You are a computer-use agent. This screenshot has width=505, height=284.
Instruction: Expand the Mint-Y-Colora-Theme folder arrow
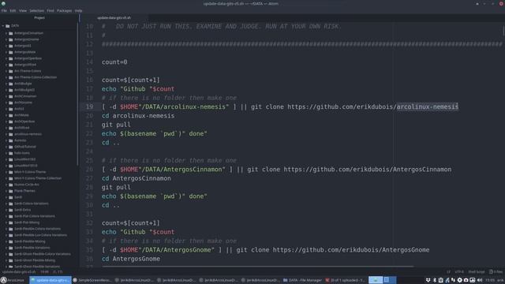(6, 172)
